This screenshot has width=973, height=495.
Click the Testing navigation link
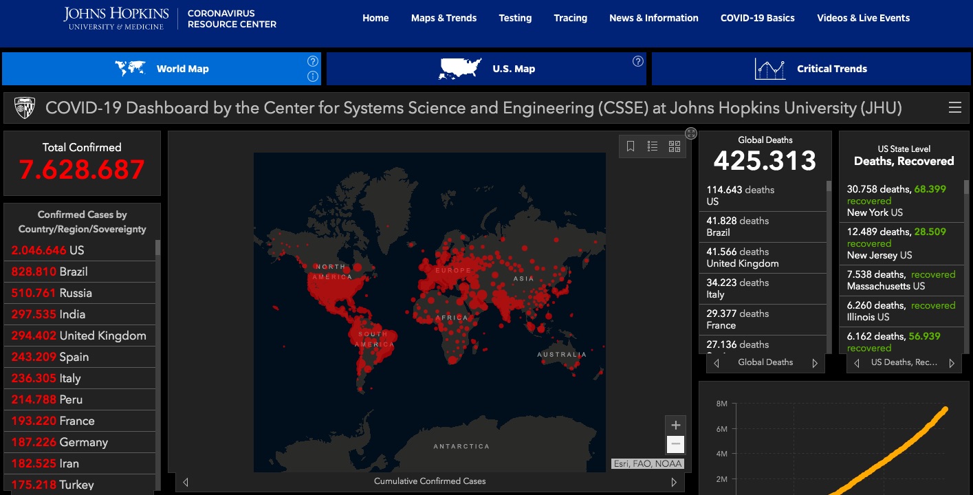(515, 18)
